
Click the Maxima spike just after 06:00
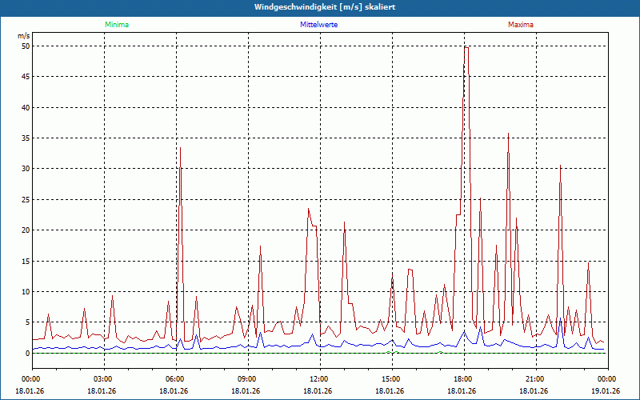(180, 149)
